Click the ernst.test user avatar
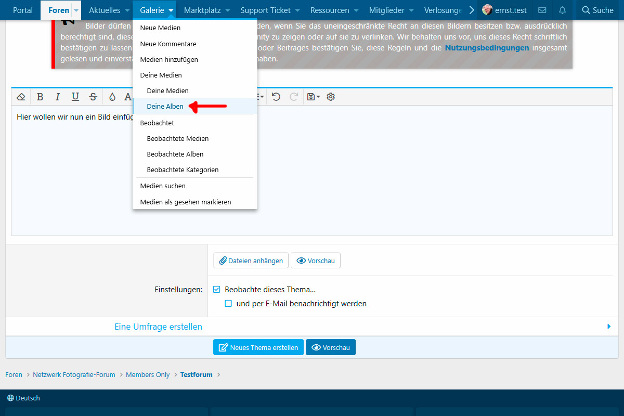This screenshot has height=416, width=624. pyautogui.click(x=487, y=10)
